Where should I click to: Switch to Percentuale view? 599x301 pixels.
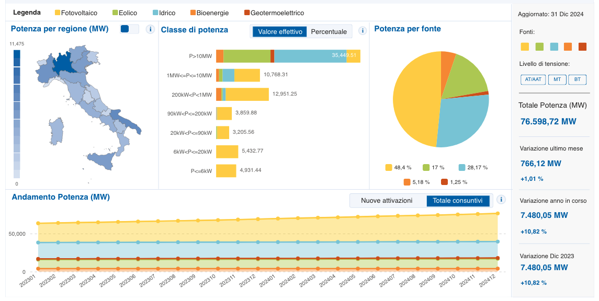pyautogui.click(x=329, y=32)
